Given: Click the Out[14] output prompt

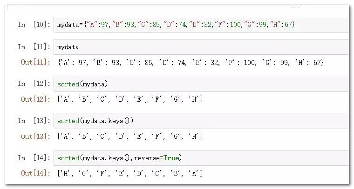Looking at the screenshot, I should (36, 173).
